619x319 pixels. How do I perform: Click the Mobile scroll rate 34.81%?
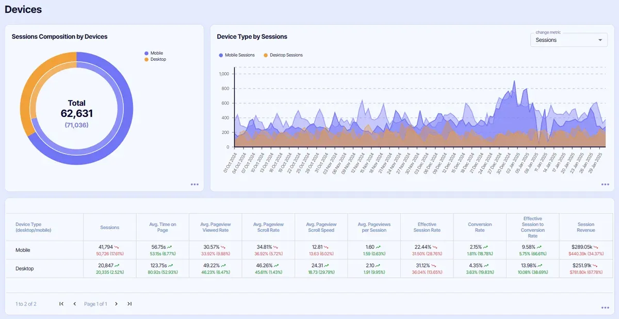coord(265,247)
